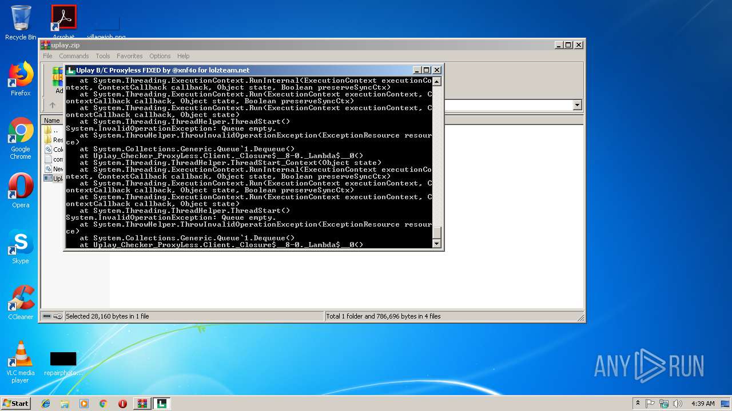Show hidden system tray icons
The image size is (732, 411).
click(638, 404)
